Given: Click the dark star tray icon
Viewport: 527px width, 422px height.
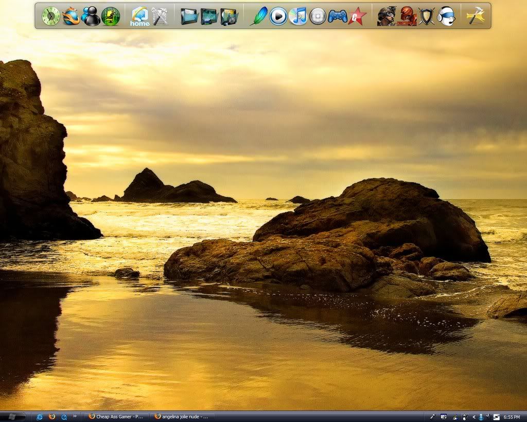Looking at the screenshot, I should point(488,417).
